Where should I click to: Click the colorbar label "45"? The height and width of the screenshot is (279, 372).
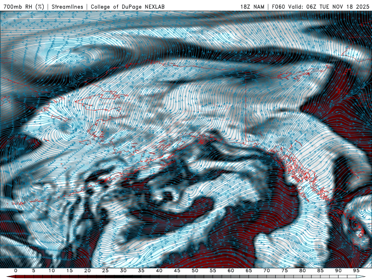(177, 271)
